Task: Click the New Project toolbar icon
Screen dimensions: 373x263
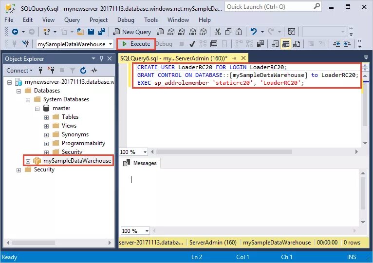Action: (46, 32)
